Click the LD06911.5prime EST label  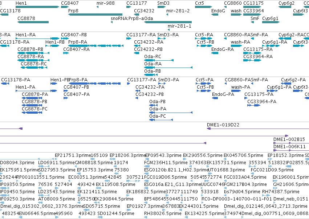pos(56,163)
